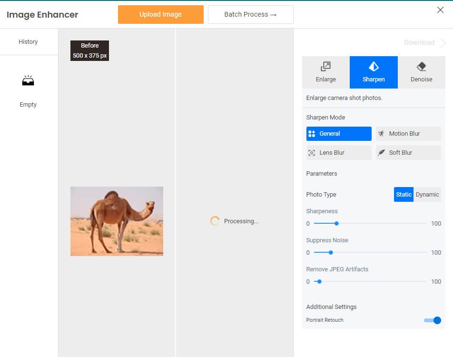
Task: Click the Motion Blur running icon
Action: coord(381,134)
